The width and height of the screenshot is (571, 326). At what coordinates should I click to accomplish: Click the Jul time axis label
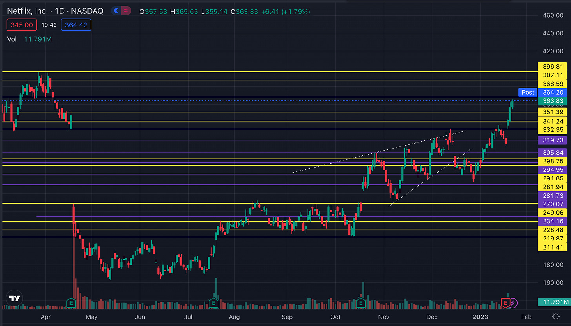pos(188,317)
